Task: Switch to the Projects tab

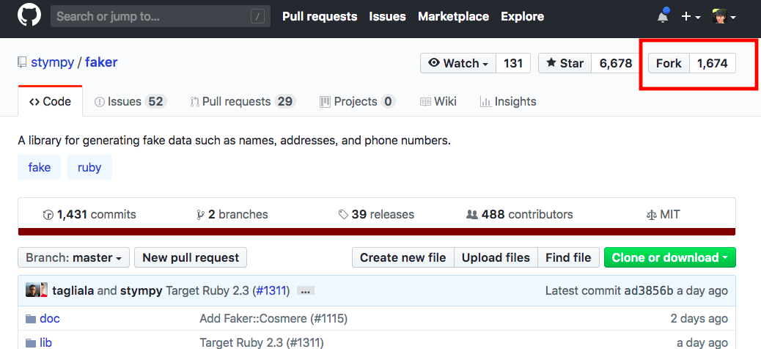Action: [357, 101]
